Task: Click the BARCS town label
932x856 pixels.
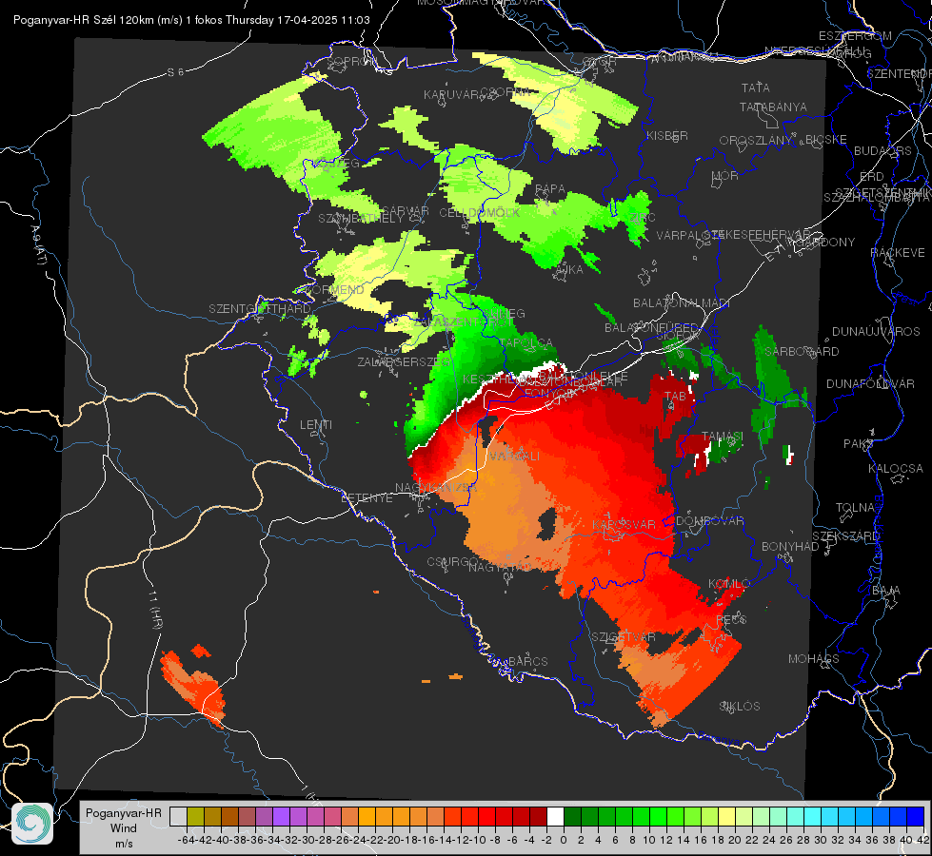Action: click(527, 661)
